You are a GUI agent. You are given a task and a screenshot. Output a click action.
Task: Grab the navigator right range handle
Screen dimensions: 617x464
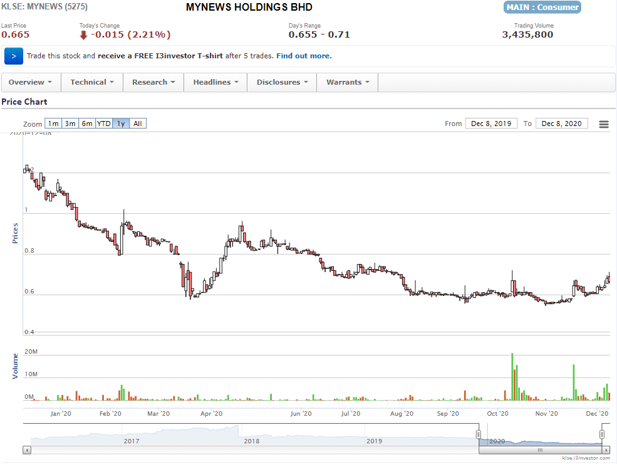pos(602,434)
